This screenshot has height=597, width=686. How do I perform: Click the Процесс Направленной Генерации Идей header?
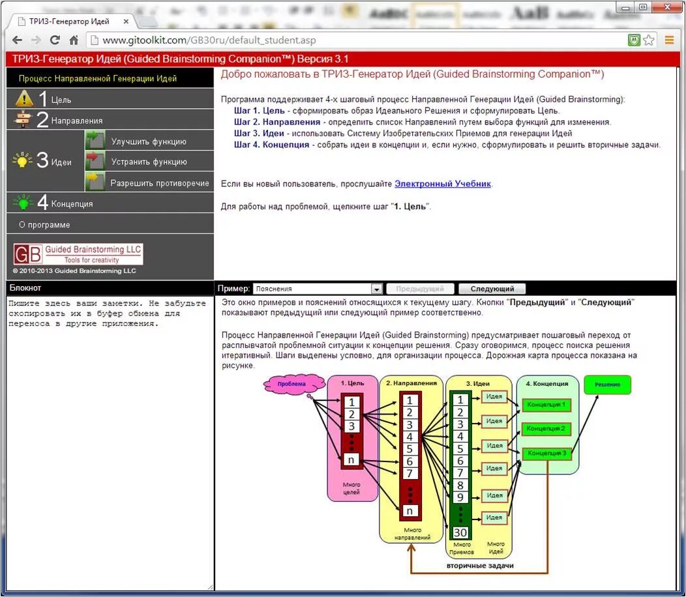click(x=98, y=79)
